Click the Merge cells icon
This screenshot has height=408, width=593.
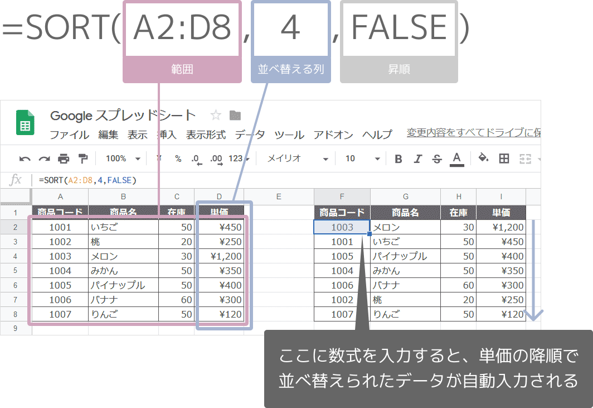pyautogui.click(x=526, y=159)
